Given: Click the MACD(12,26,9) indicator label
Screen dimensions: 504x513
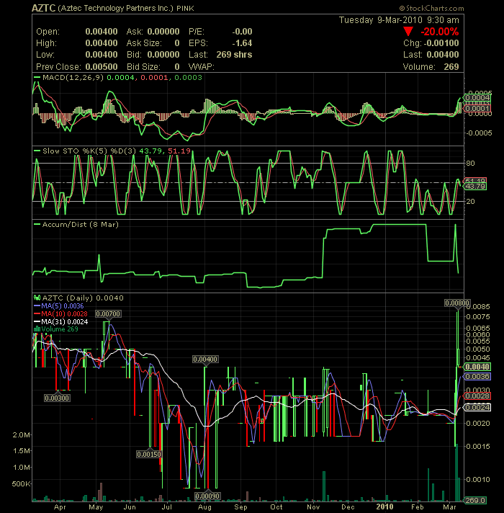Looking at the screenshot, I should coord(73,78).
